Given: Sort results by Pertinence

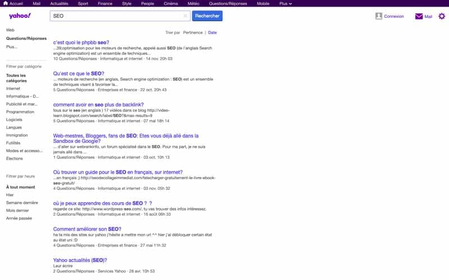Looking at the screenshot, I should tap(193, 32).
